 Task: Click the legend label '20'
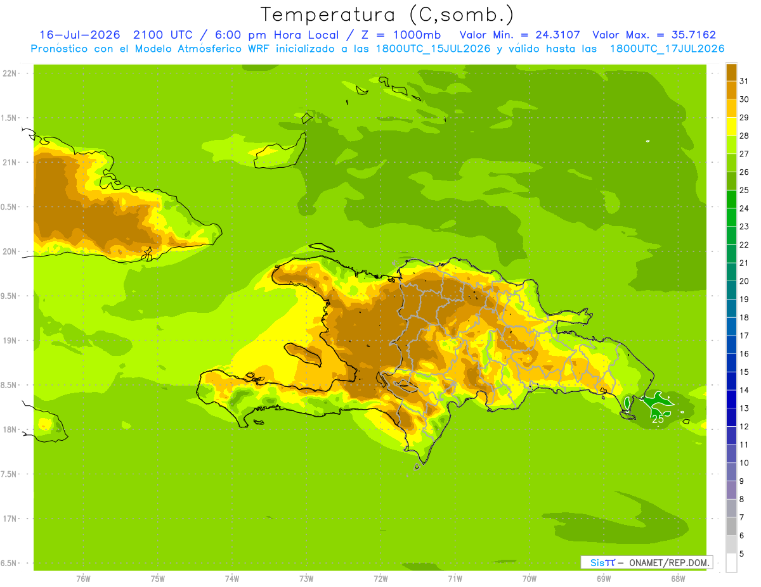point(745,281)
